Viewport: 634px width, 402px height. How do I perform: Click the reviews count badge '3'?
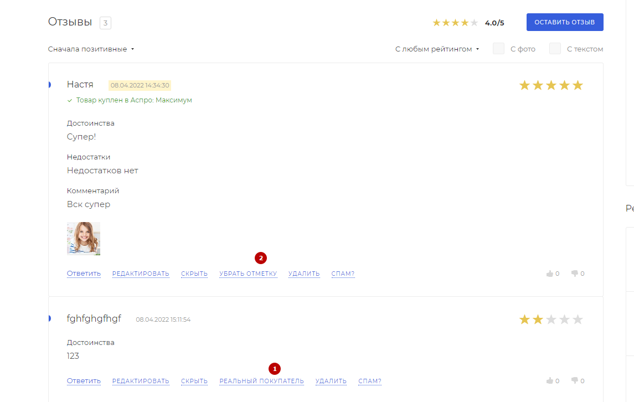pyautogui.click(x=106, y=23)
